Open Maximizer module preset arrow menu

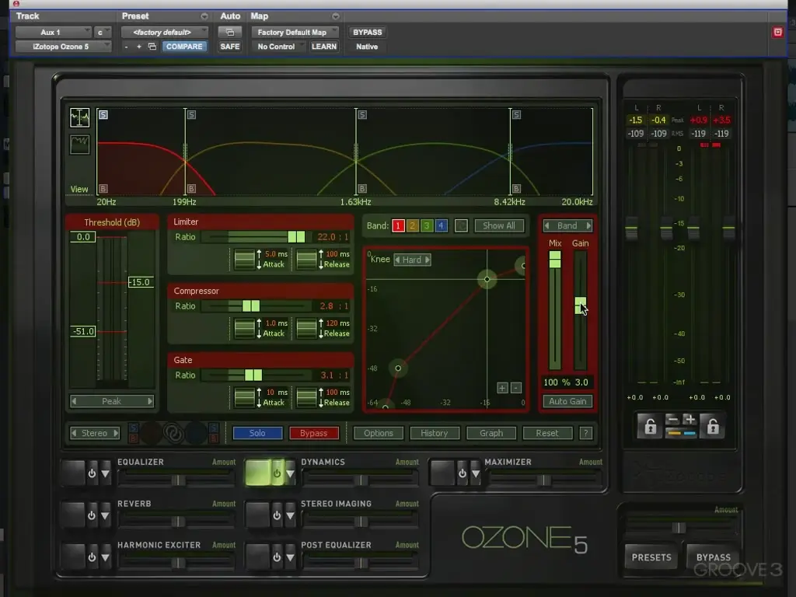pos(476,473)
